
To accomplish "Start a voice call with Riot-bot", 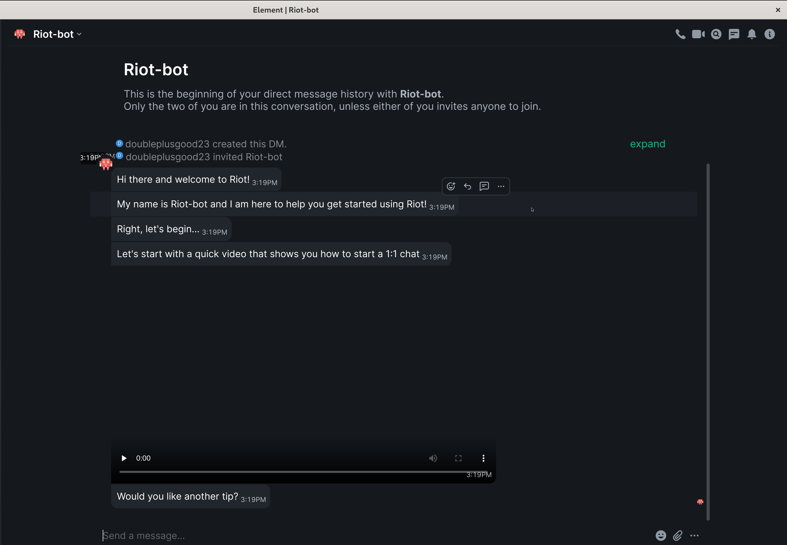I will 680,34.
